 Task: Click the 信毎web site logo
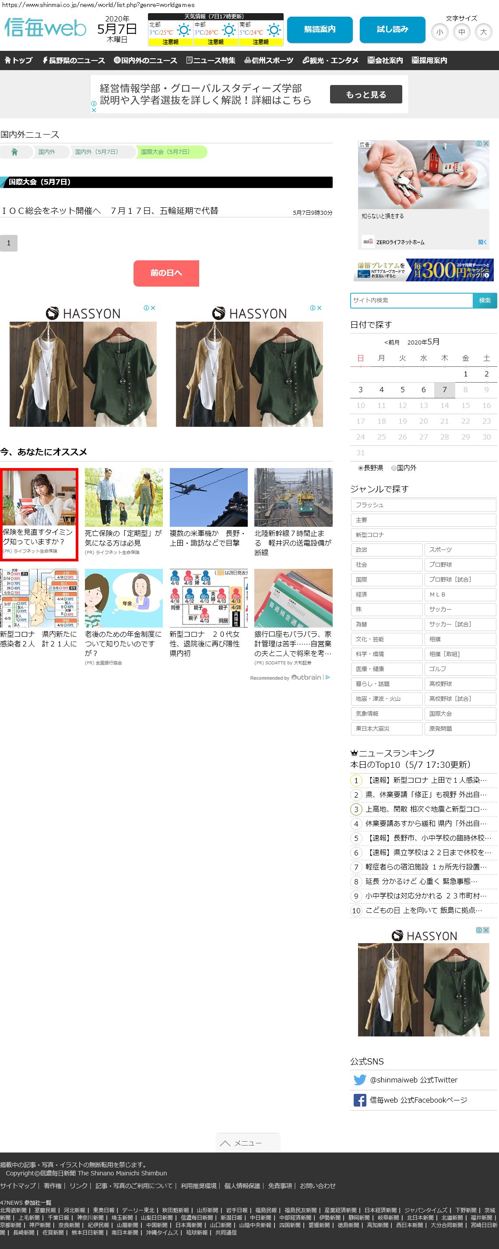(x=46, y=28)
